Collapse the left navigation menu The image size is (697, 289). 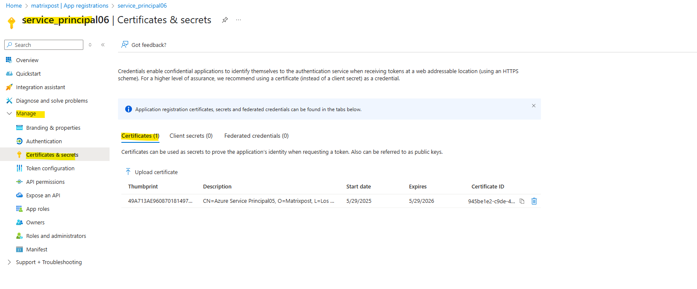[x=103, y=45]
